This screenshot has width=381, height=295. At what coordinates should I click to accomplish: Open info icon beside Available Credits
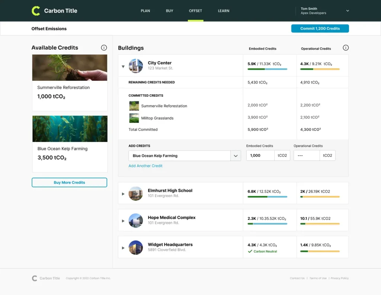(x=104, y=48)
